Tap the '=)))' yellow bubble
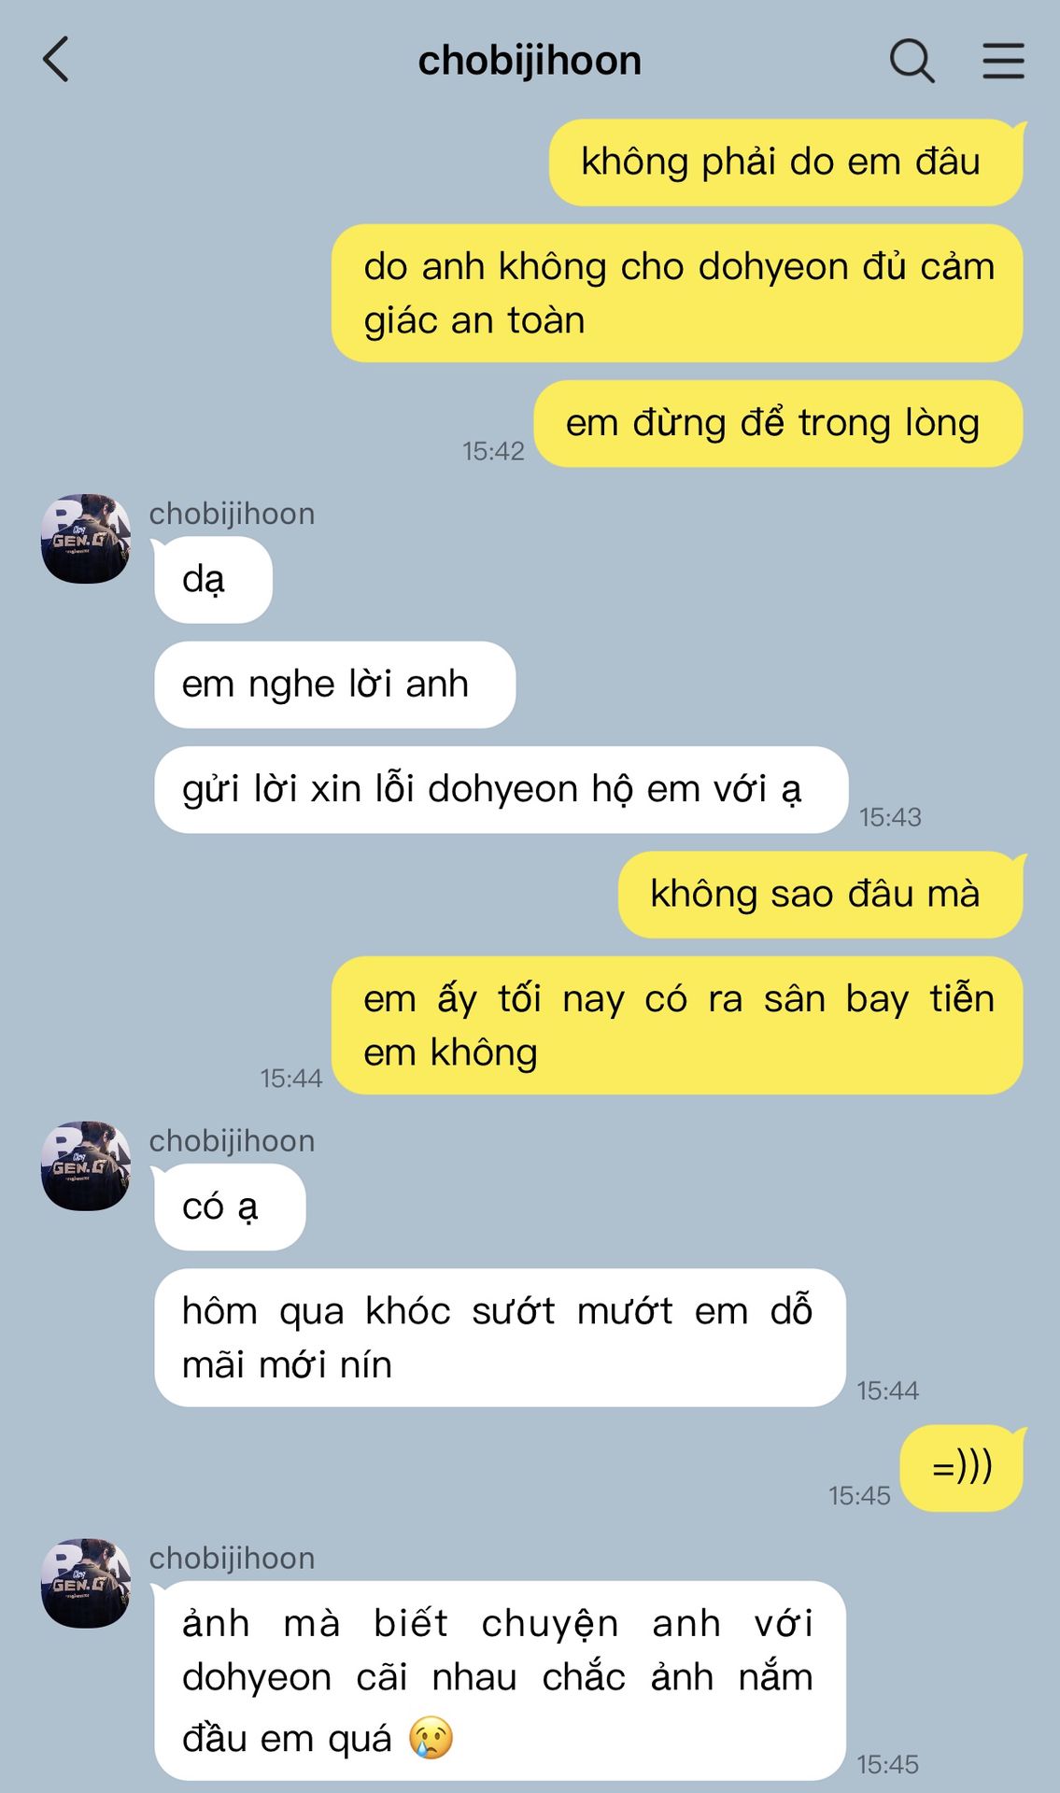This screenshot has width=1060, height=1793. tap(962, 1468)
